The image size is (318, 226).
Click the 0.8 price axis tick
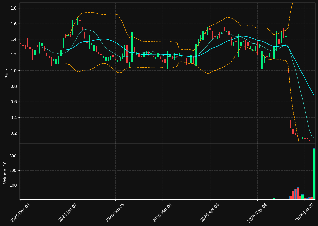point(14,86)
